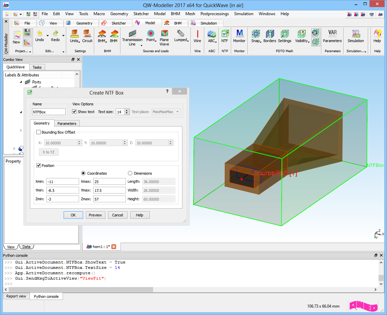Switch to the BHM ribbon tab
Image resolution: width=387 pixels, height=315 pixels.
pyautogui.click(x=174, y=23)
